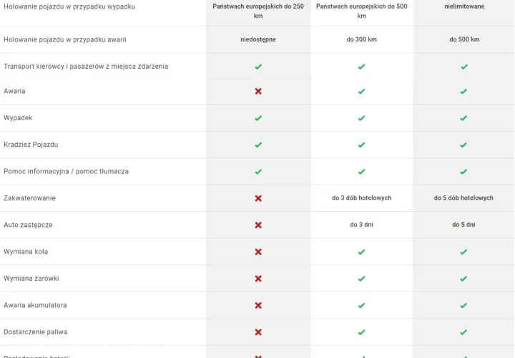Click 'do 3 dni' replacement car cell
This screenshot has height=358, width=515.
(x=362, y=225)
